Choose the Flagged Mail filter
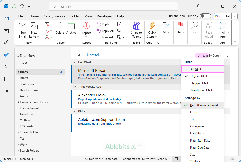This screenshot has width=241, height=162. pyautogui.click(x=203, y=83)
